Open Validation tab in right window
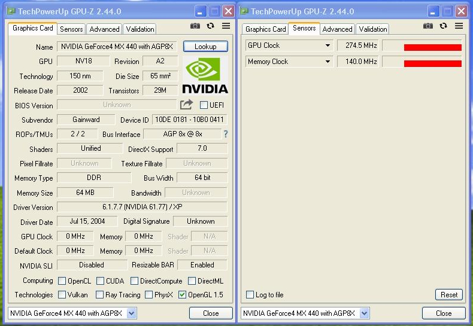 click(373, 29)
